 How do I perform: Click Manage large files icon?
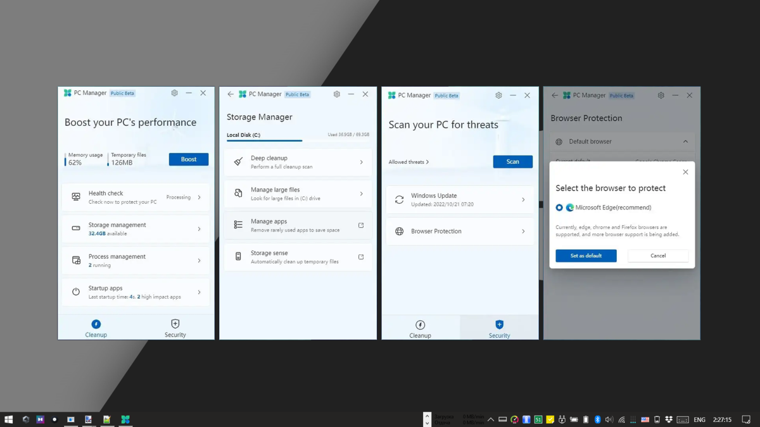tap(238, 194)
